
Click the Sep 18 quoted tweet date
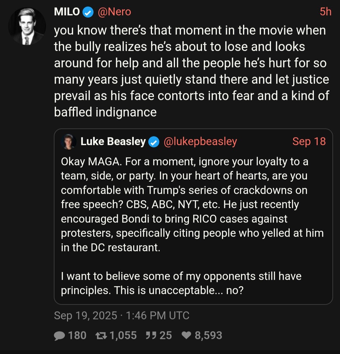tap(309, 141)
